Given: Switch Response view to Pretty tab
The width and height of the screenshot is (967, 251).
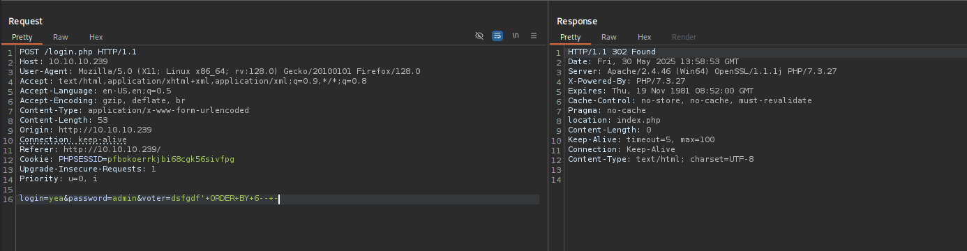Looking at the screenshot, I should point(570,37).
